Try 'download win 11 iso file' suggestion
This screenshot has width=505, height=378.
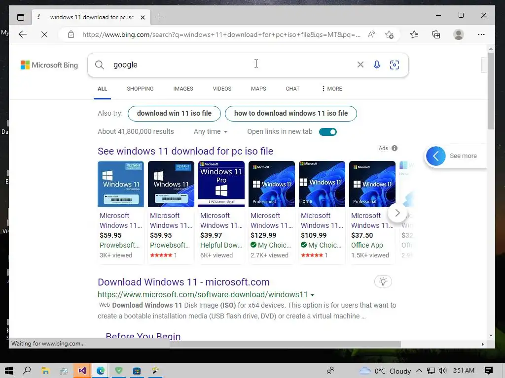[x=174, y=114]
